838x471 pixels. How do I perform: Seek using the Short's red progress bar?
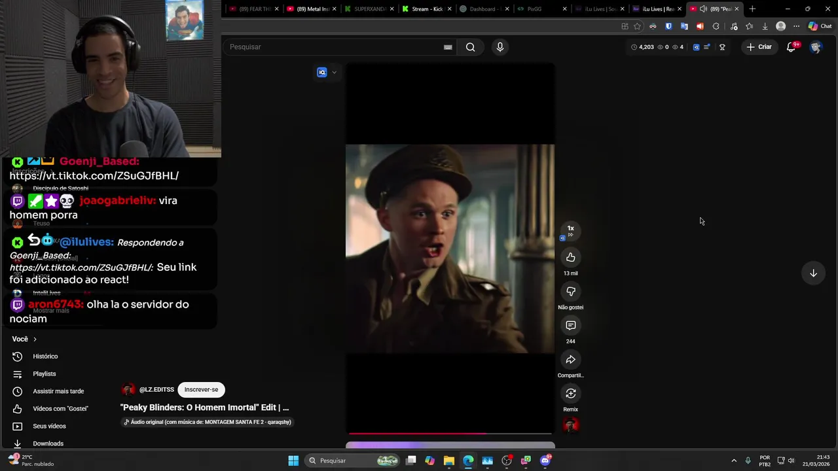tap(450, 433)
